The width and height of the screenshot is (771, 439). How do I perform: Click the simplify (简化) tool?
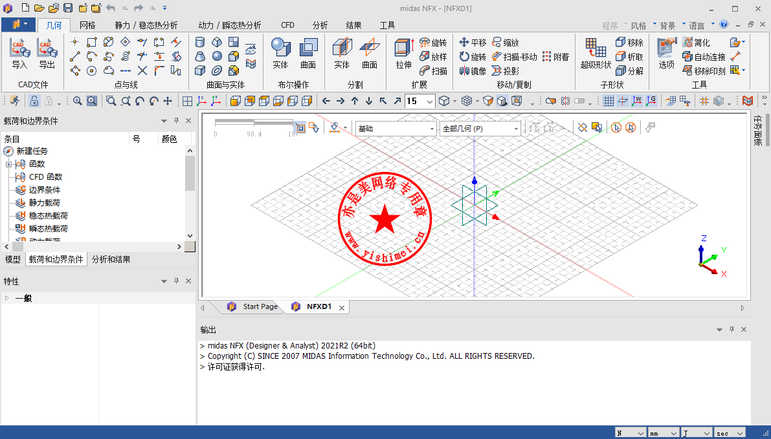697,43
